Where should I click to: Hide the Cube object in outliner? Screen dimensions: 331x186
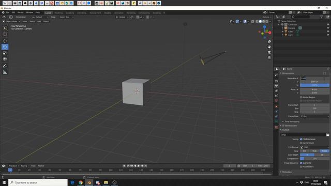click(x=328, y=32)
